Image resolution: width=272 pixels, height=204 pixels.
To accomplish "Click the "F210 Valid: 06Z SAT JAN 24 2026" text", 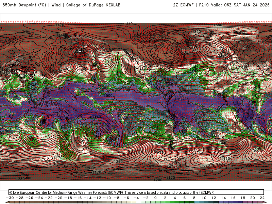I will [234, 5].
